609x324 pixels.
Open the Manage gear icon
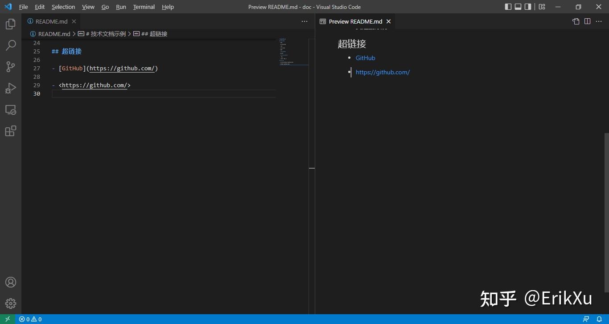[x=11, y=304]
